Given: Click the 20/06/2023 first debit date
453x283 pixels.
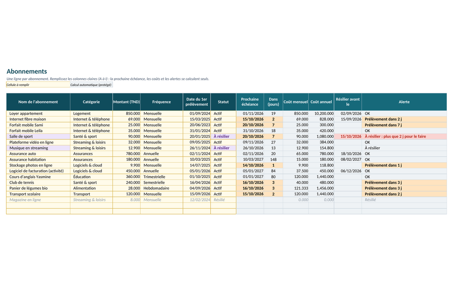Looking at the screenshot, I should [x=197, y=125].
